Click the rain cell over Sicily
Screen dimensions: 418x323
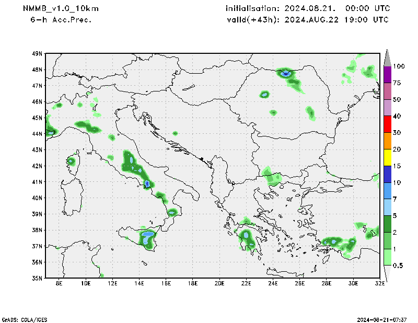pyautogui.click(x=147, y=237)
